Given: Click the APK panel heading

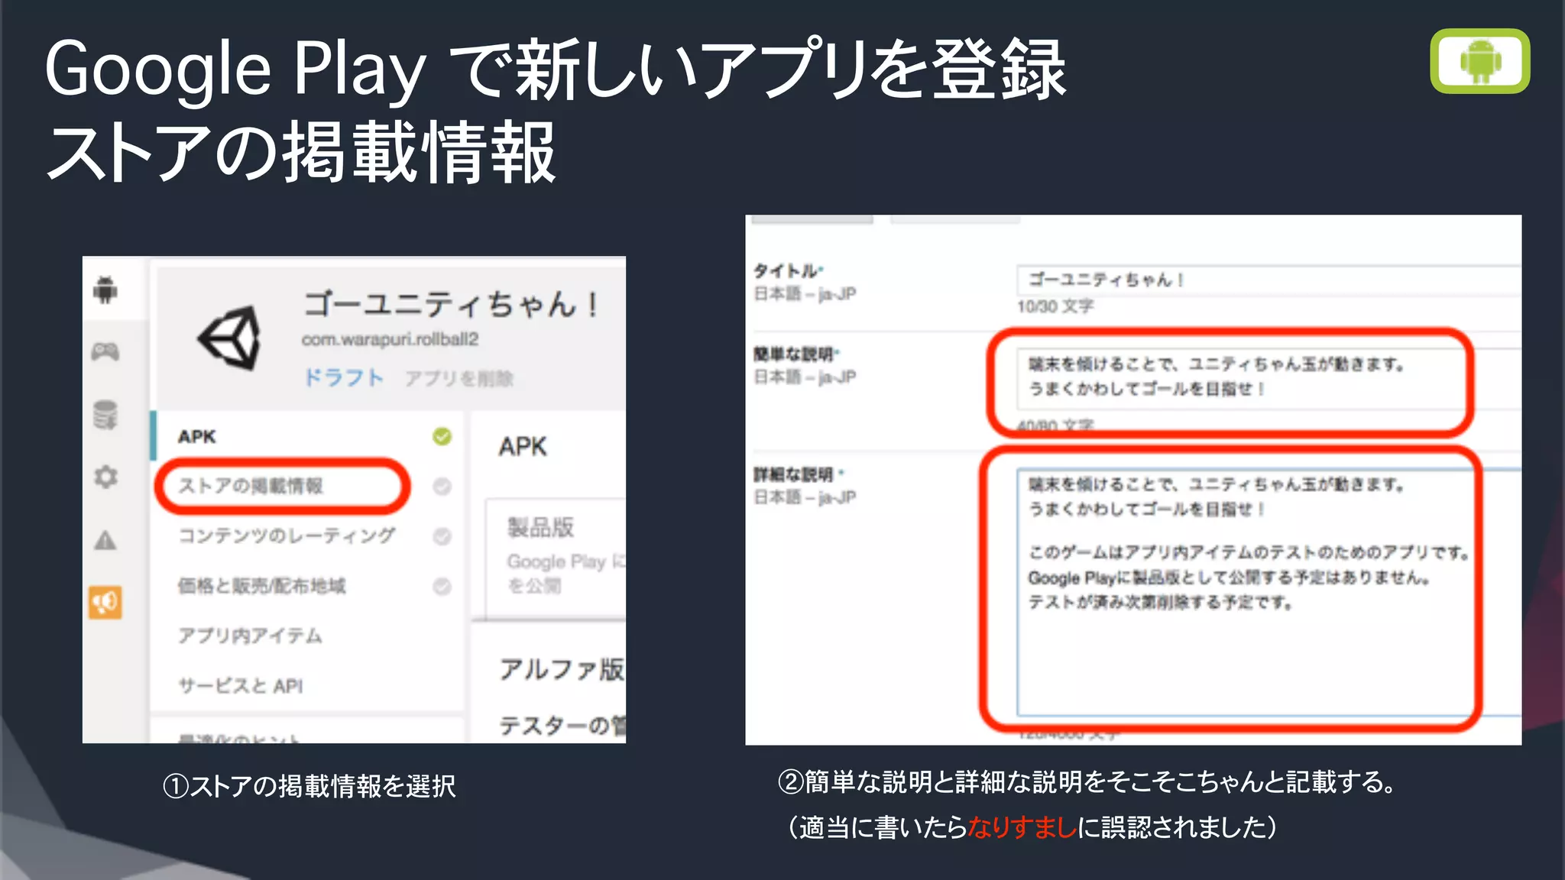Looking at the screenshot, I should pyautogui.click(x=523, y=446).
